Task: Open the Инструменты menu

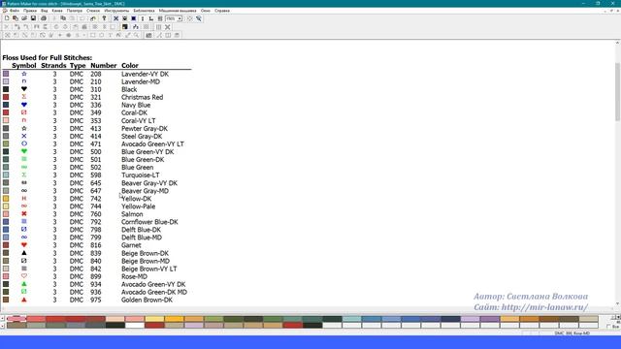Action: (116, 11)
